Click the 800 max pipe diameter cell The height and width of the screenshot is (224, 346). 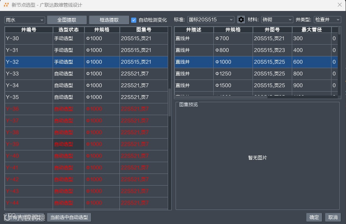(x=311, y=74)
